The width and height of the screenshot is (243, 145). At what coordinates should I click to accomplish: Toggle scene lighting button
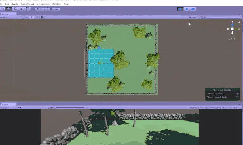click(x=32, y=17)
